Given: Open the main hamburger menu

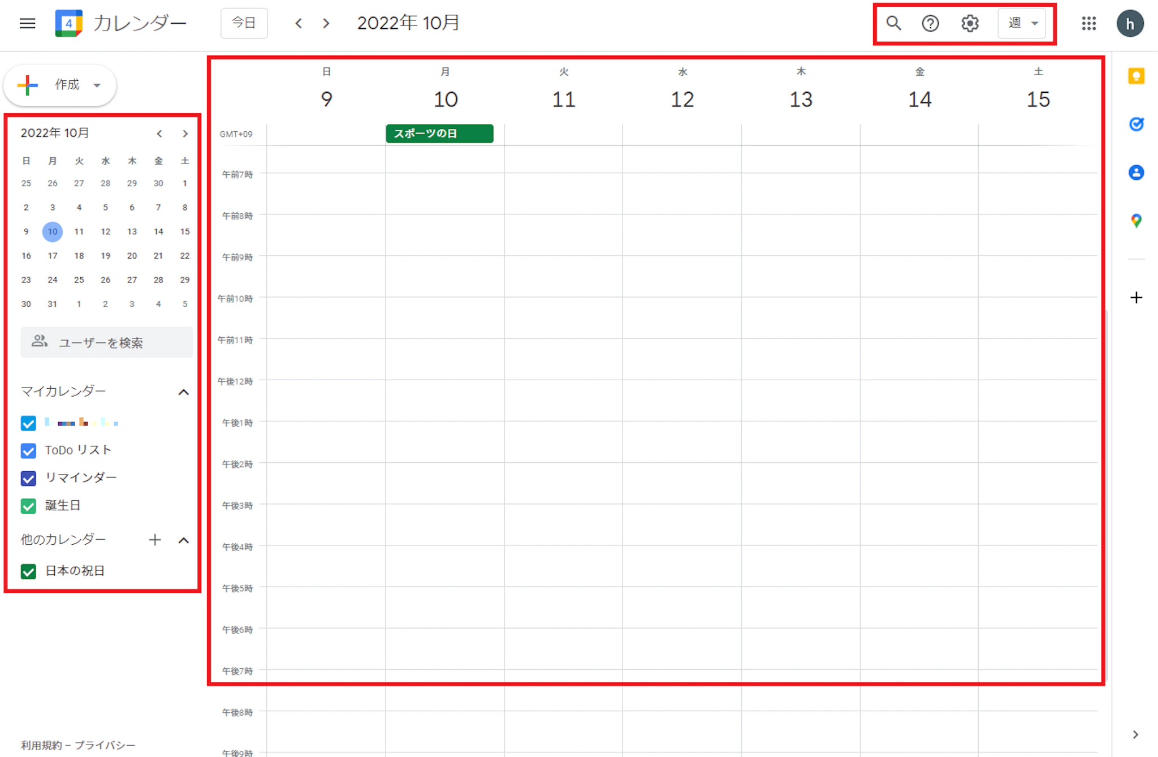Looking at the screenshot, I should [x=27, y=23].
